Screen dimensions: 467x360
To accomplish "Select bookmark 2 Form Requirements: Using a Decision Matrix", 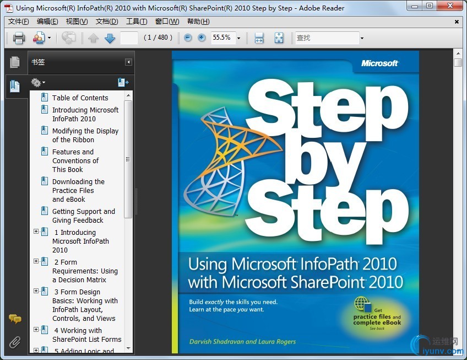I will [x=85, y=271].
